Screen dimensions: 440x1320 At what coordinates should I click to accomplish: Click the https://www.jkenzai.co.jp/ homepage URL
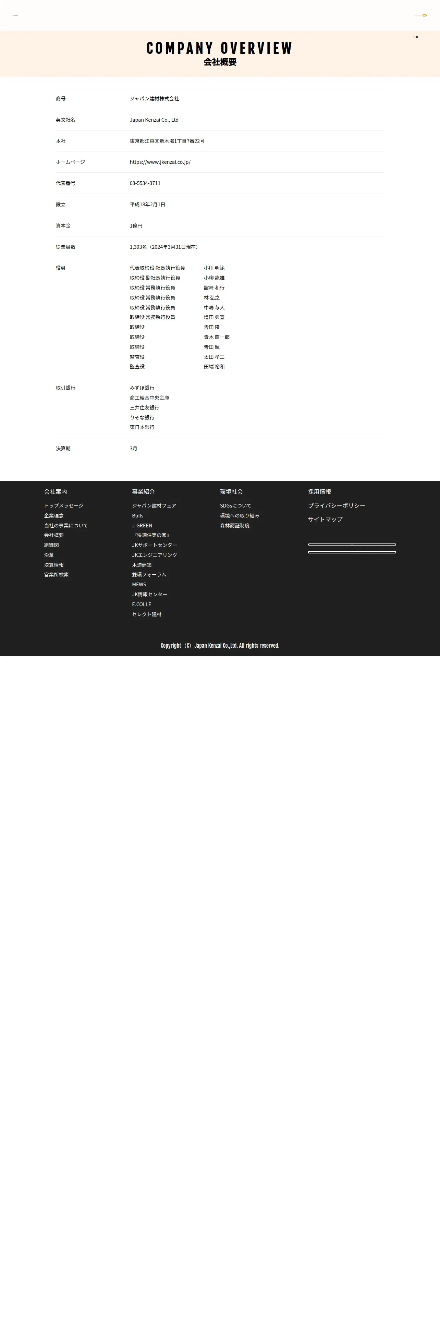click(x=160, y=162)
